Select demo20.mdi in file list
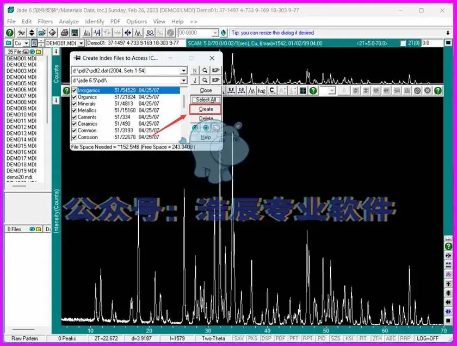Image resolution: width=457 pixels, height=346 pixels. pos(20,177)
